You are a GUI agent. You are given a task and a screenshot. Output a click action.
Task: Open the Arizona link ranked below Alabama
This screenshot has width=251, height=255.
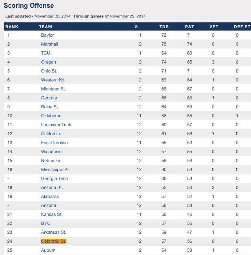(x=48, y=205)
